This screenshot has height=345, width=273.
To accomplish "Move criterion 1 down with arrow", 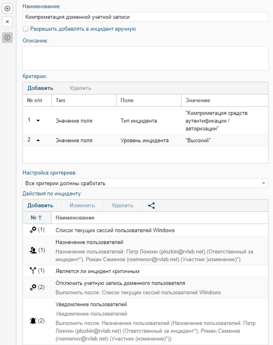I will 38,121.
